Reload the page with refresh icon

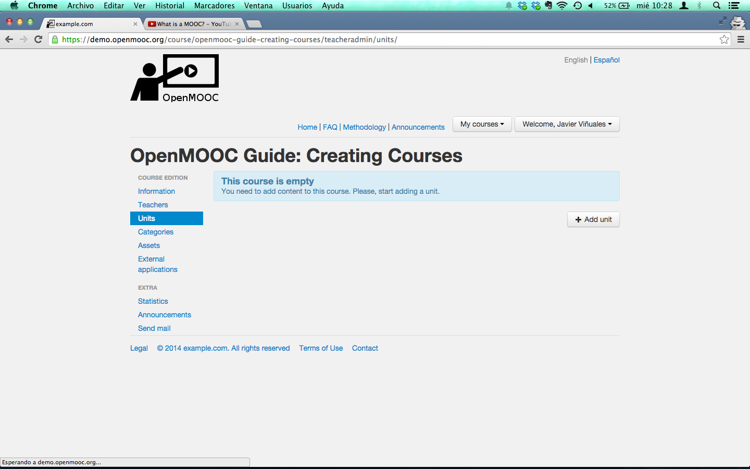[38, 40]
